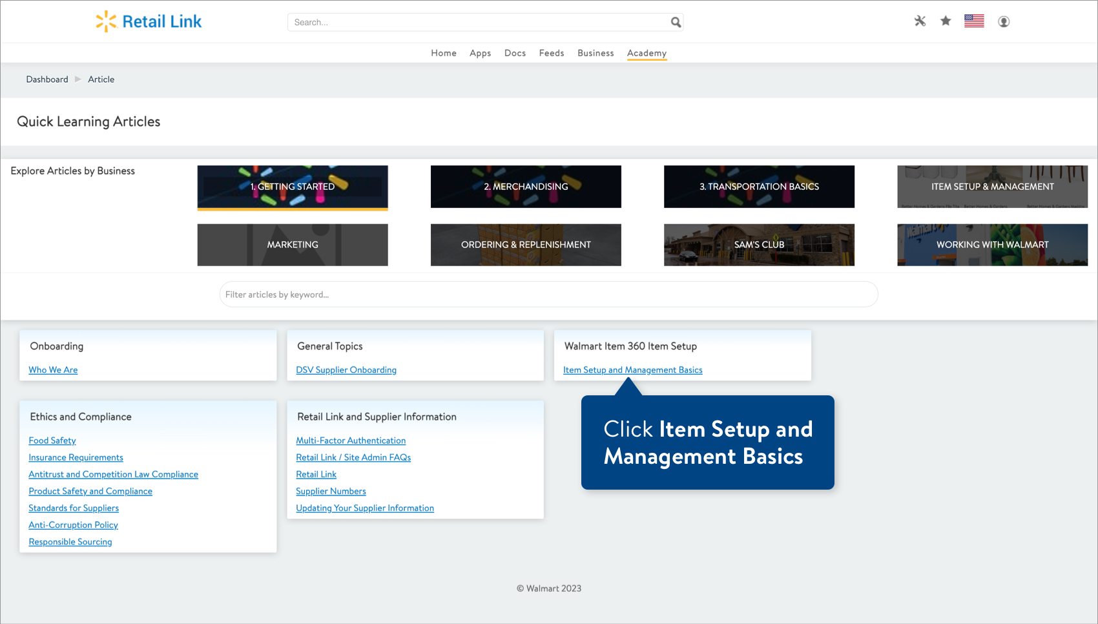Viewport: 1098px width, 624px height.
Task: Click the Article breadcrumb
Action: pos(101,79)
